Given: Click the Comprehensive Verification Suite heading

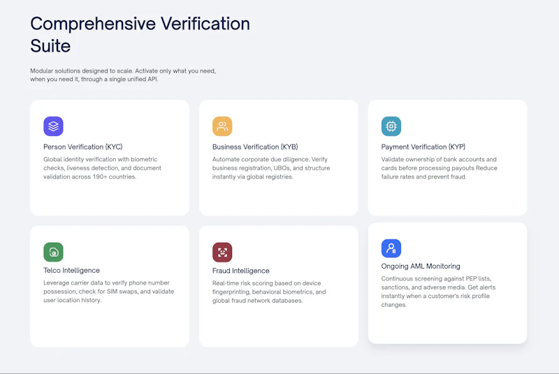Looking at the screenshot, I should (x=140, y=34).
